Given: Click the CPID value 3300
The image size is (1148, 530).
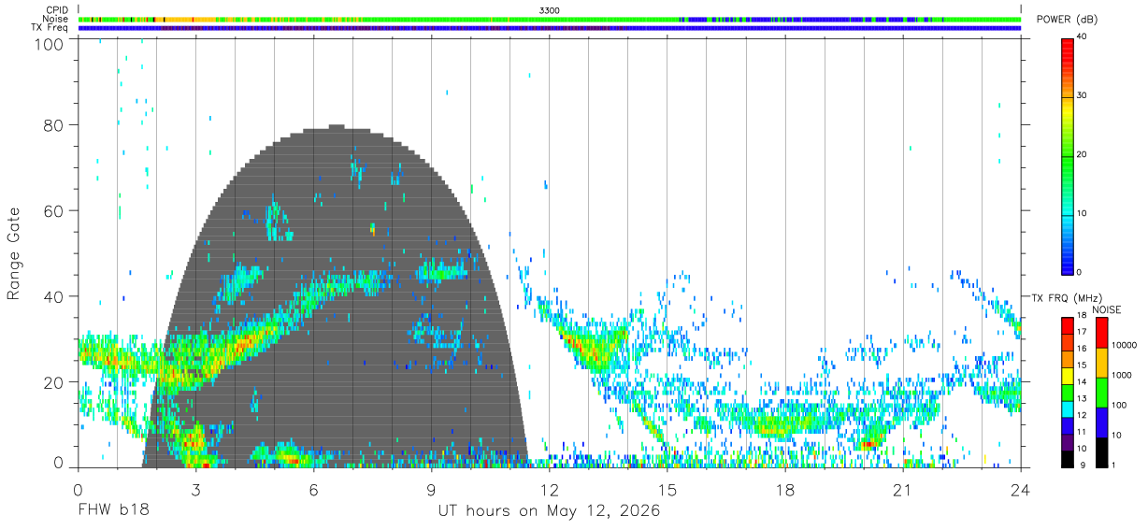Looking at the screenshot, I should [x=551, y=10].
